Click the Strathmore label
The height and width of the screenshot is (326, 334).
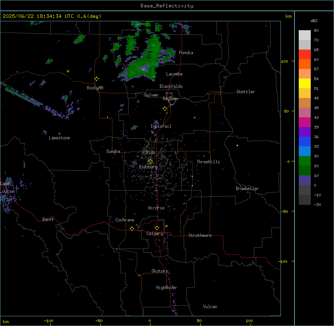click(x=200, y=235)
